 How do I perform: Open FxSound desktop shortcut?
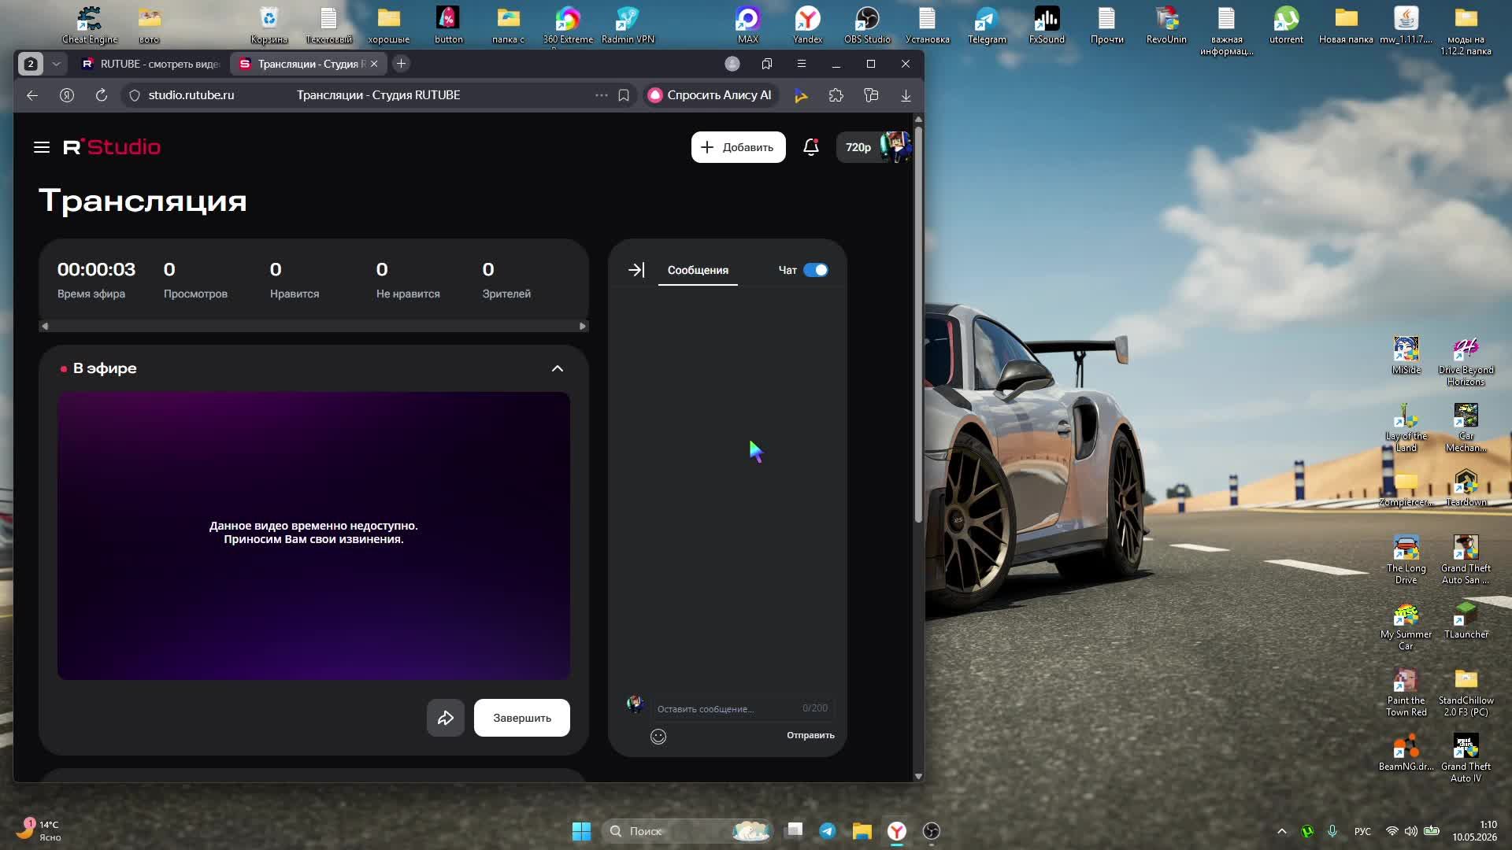tap(1047, 24)
